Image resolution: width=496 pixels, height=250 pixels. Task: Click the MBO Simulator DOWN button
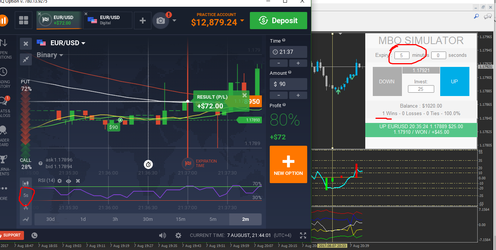pos(387,81)
